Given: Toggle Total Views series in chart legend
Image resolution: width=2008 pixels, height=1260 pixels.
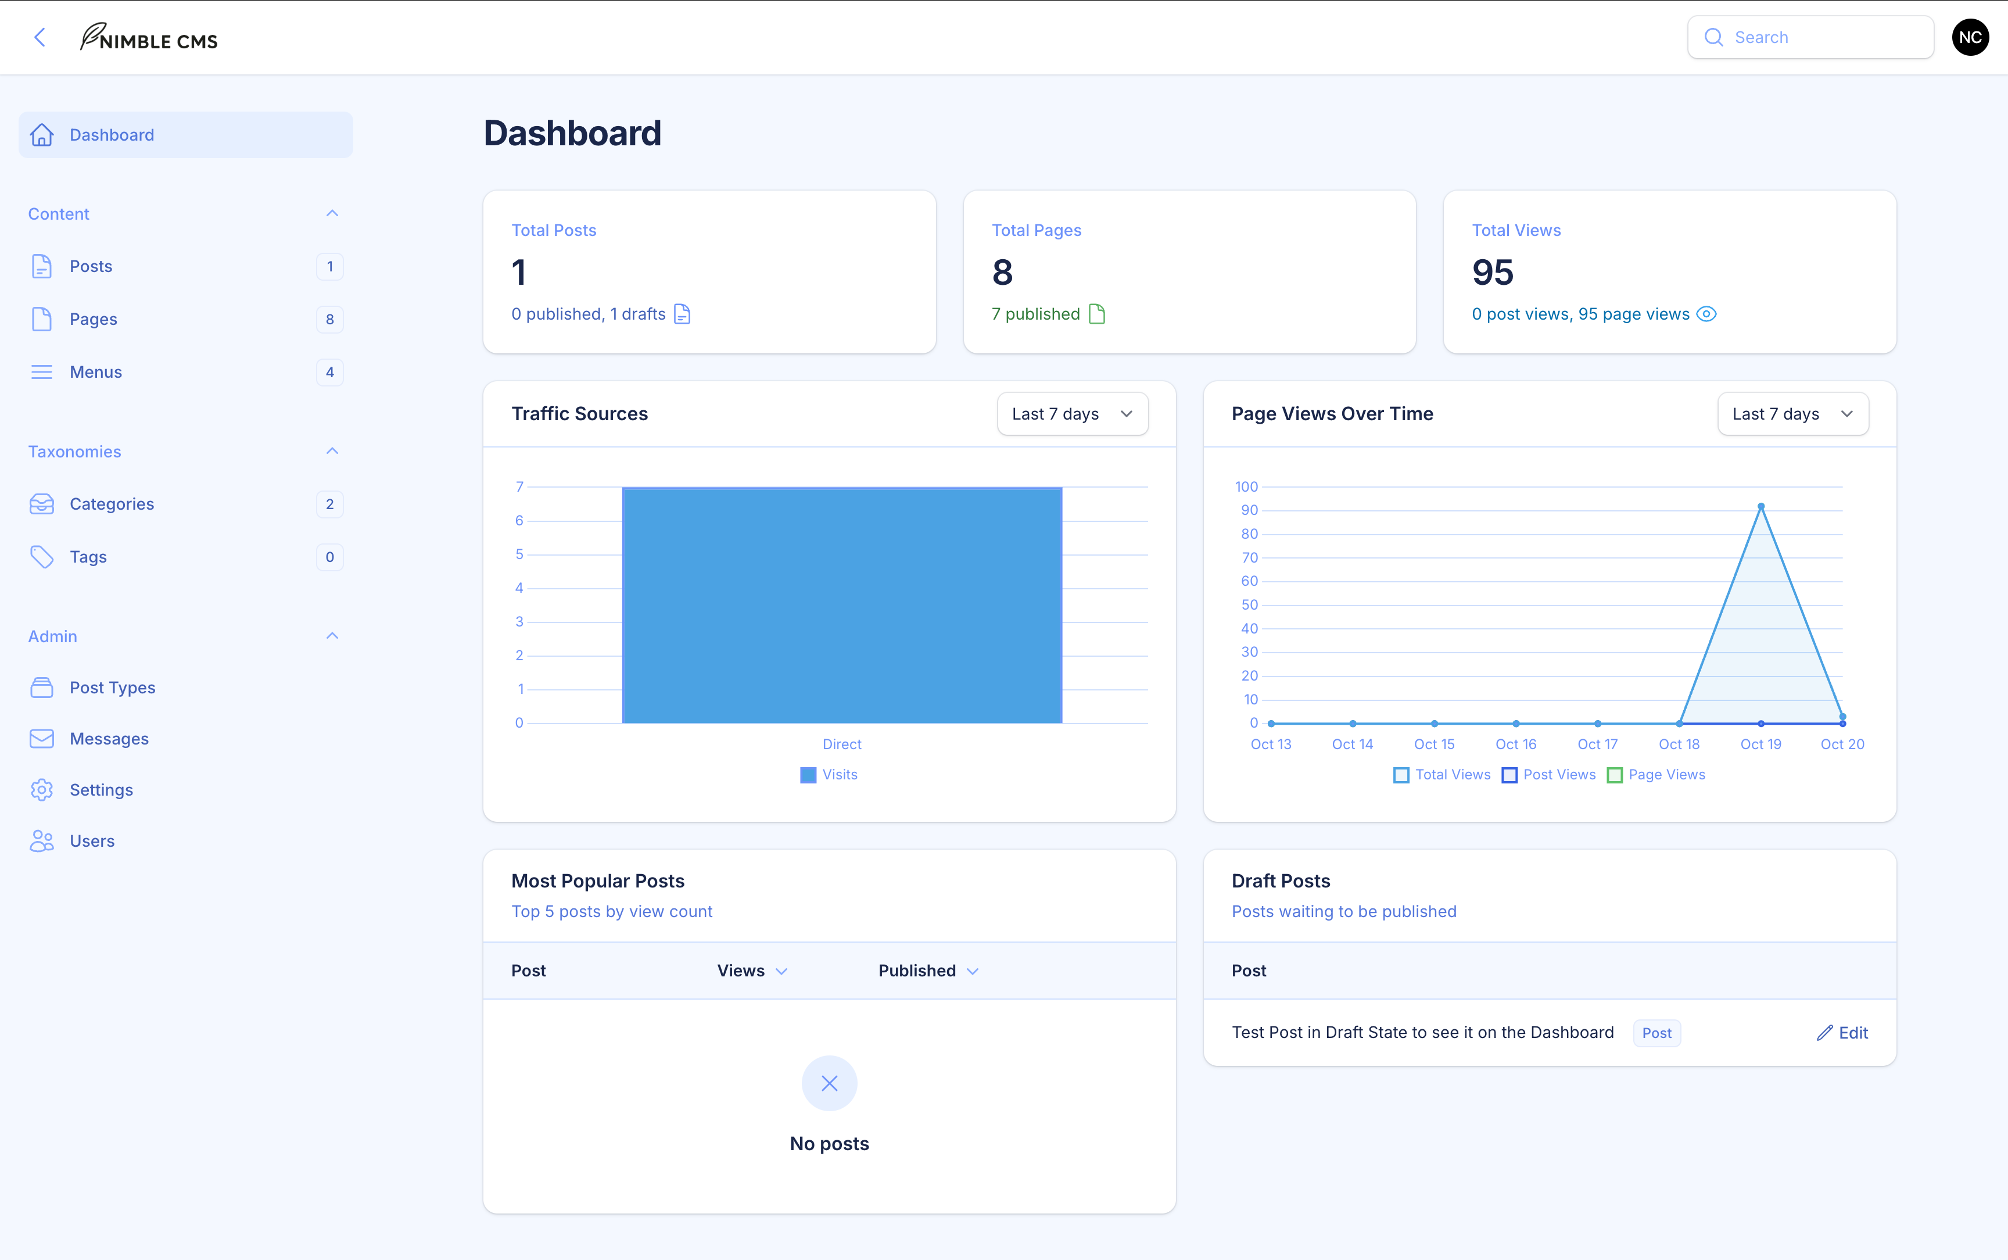Looking at the screenshot, I should [x=1442, y=775].
